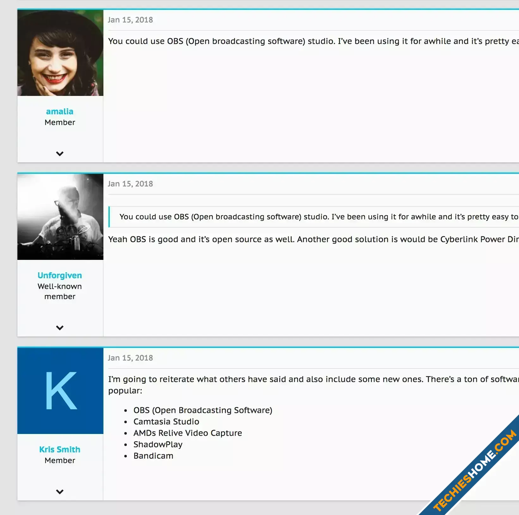Screen dimensions: 519x515
Task: Click the 'Bandicam' list item
Action: coord(153,456)
